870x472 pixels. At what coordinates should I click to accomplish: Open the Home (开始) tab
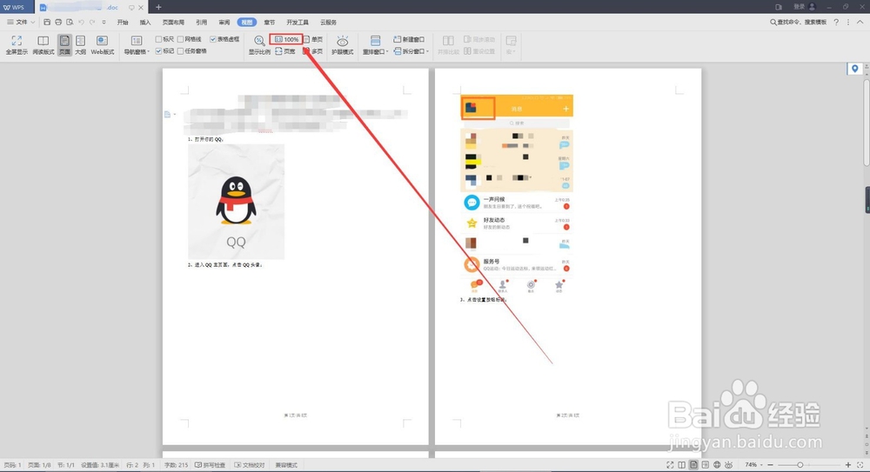123,23
